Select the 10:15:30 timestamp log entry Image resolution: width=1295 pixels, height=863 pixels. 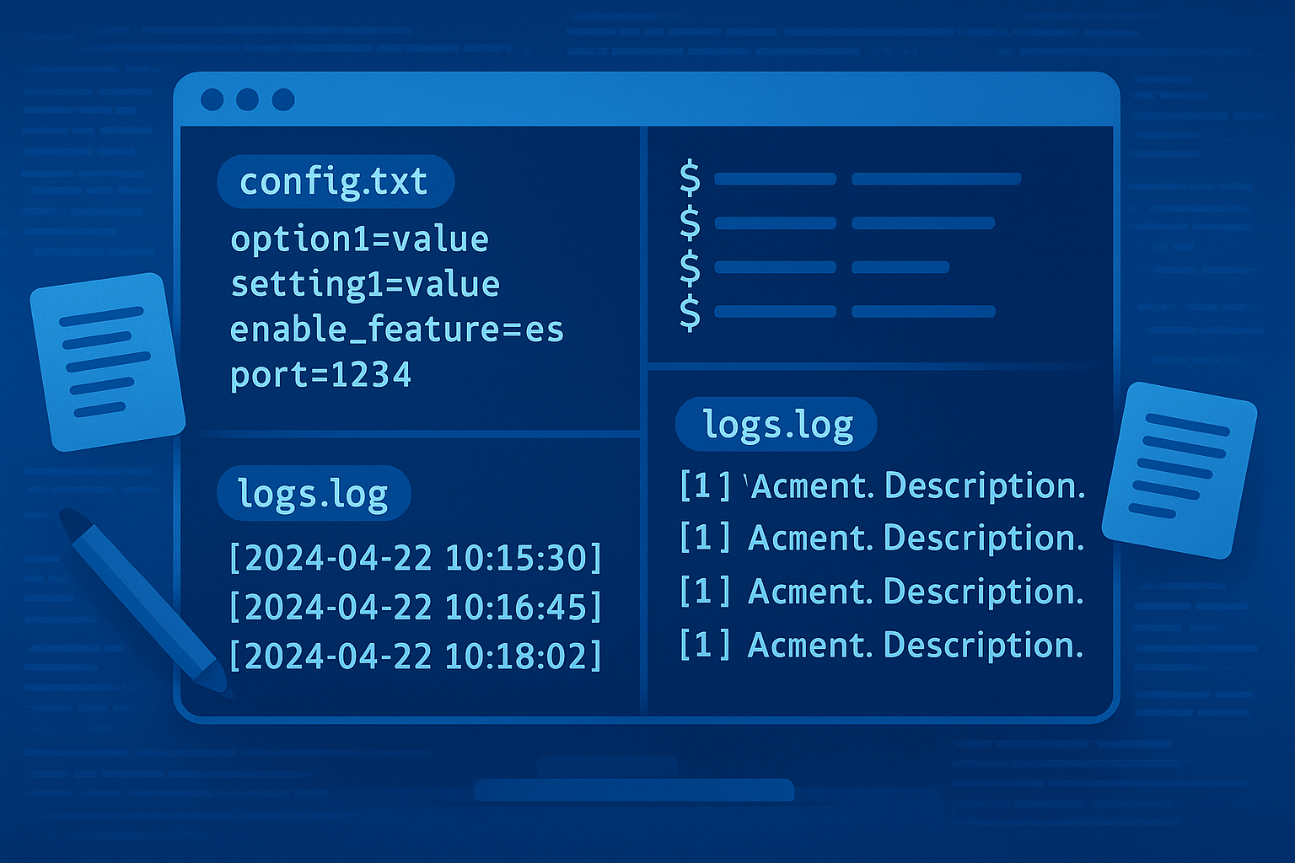(x=416, y=558)
